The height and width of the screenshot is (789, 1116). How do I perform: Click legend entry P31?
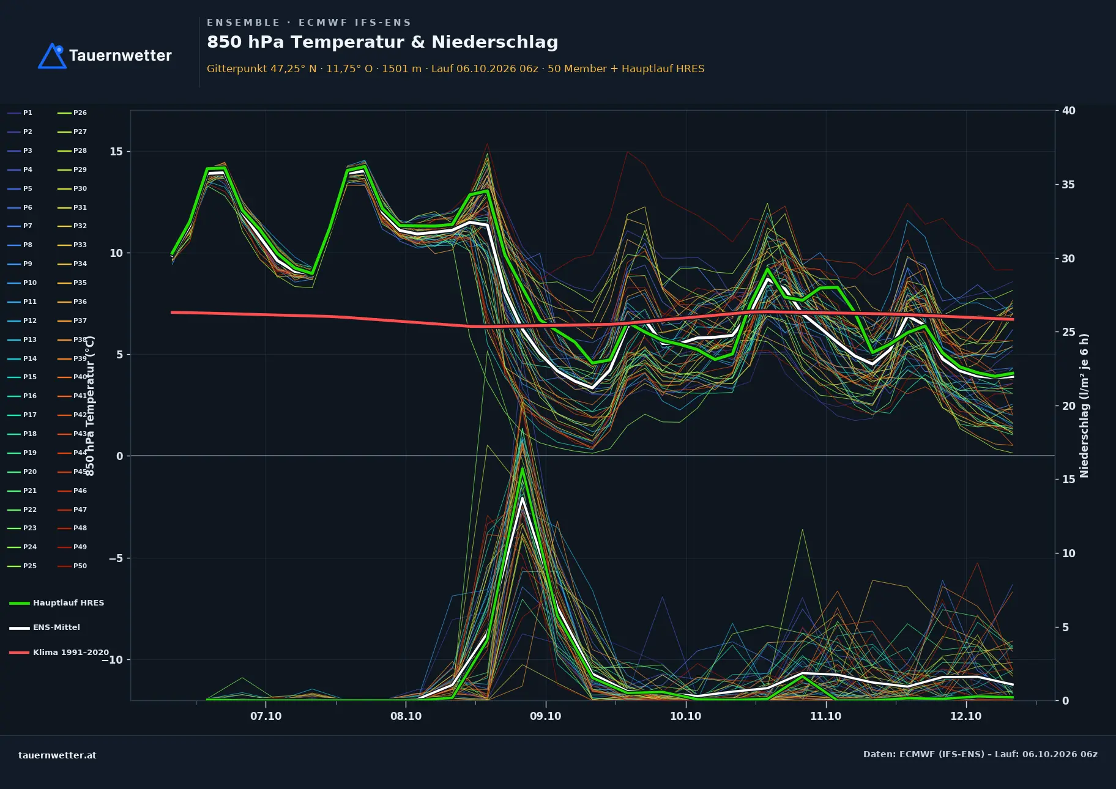pos(72,208)
